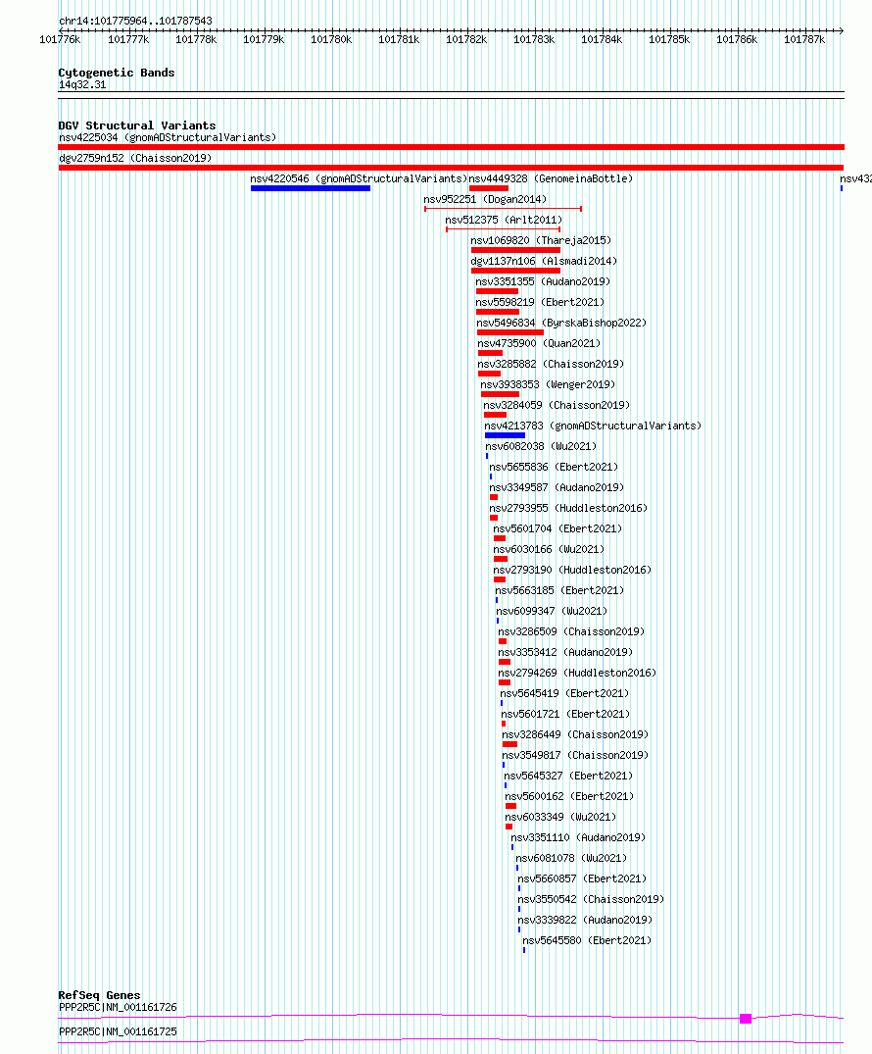Click the nsv512375 (Arlt2011) variant label
This screenshot has width=872, height=1054.
click(504, 220)
